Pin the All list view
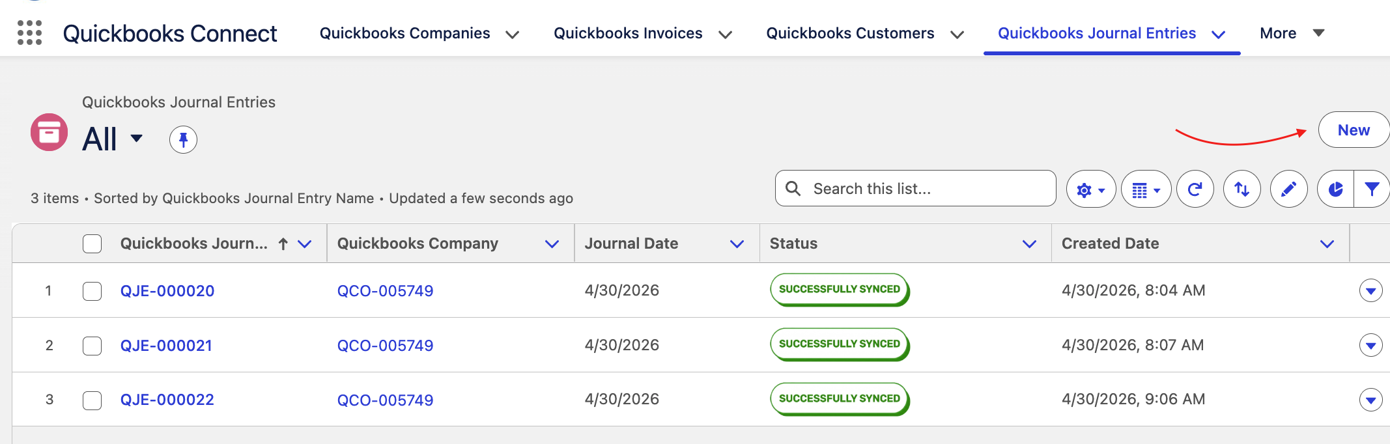 tap(183, 139)
